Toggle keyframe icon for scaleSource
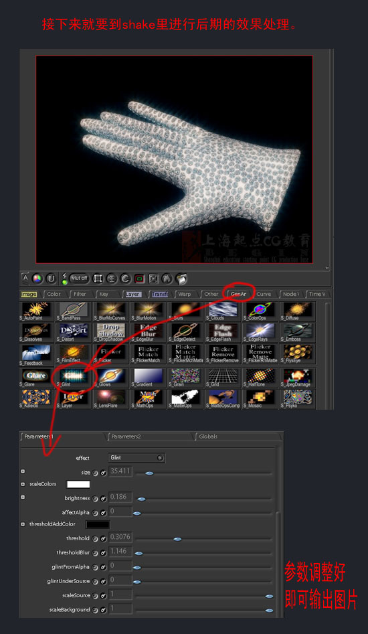 pos(103,596)
